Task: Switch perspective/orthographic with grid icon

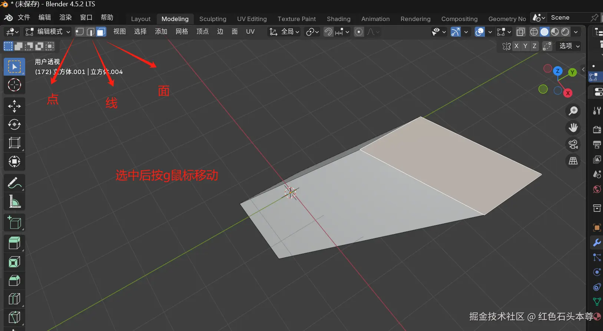Action: tap(573, 161)
